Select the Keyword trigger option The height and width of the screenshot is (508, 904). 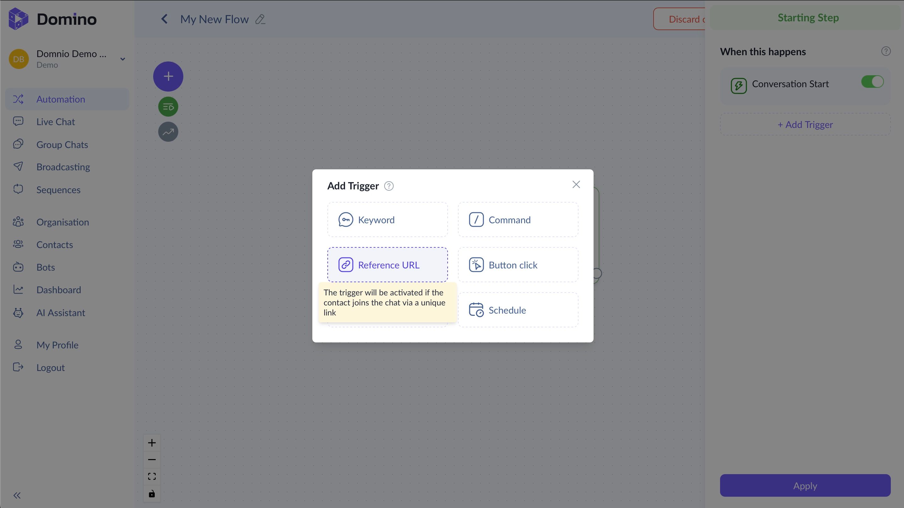coord(387,220)
